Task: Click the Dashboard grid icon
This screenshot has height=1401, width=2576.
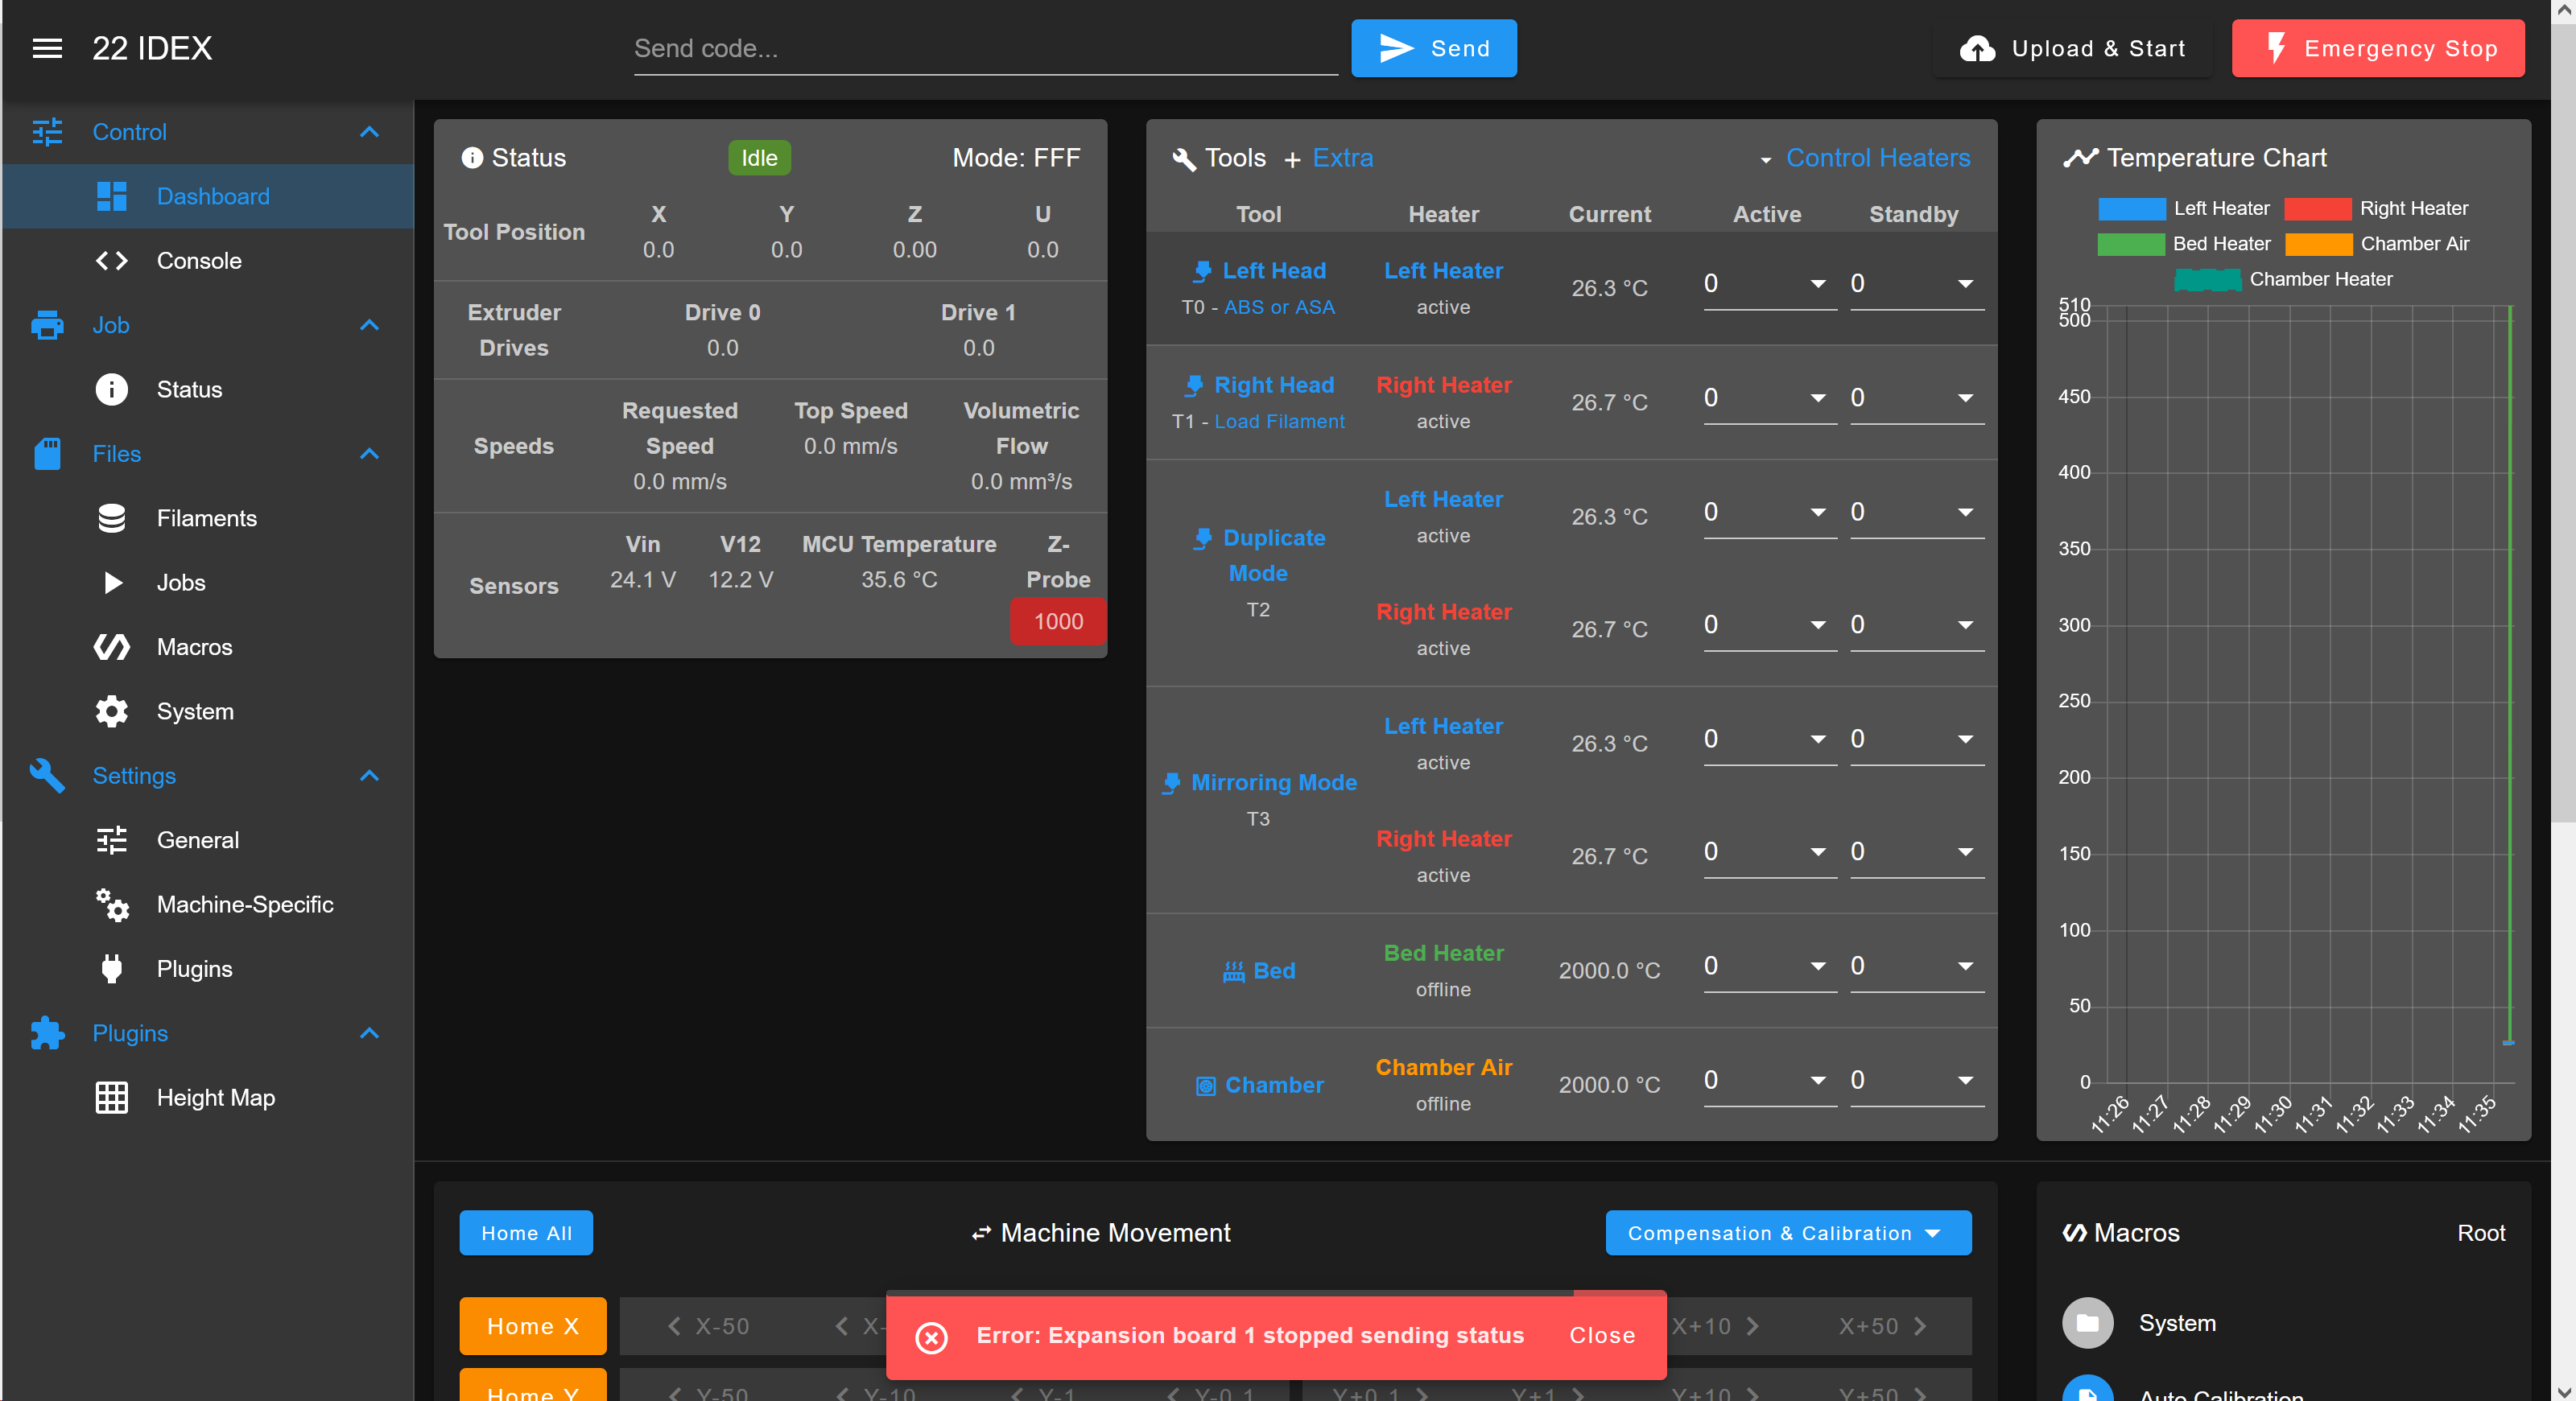Action: pyautogui.click(x=112, y=196)
